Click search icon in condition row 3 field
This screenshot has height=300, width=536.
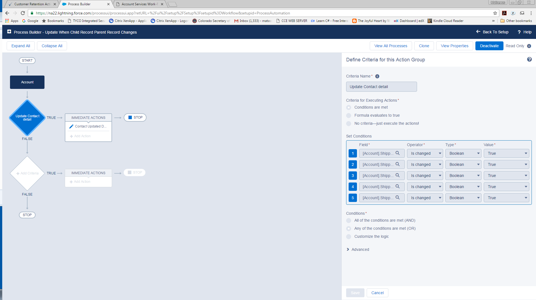398,175
